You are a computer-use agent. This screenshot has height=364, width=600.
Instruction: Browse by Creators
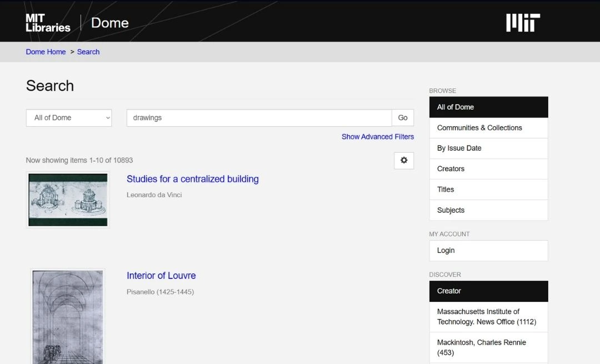(x=451, y=169)
